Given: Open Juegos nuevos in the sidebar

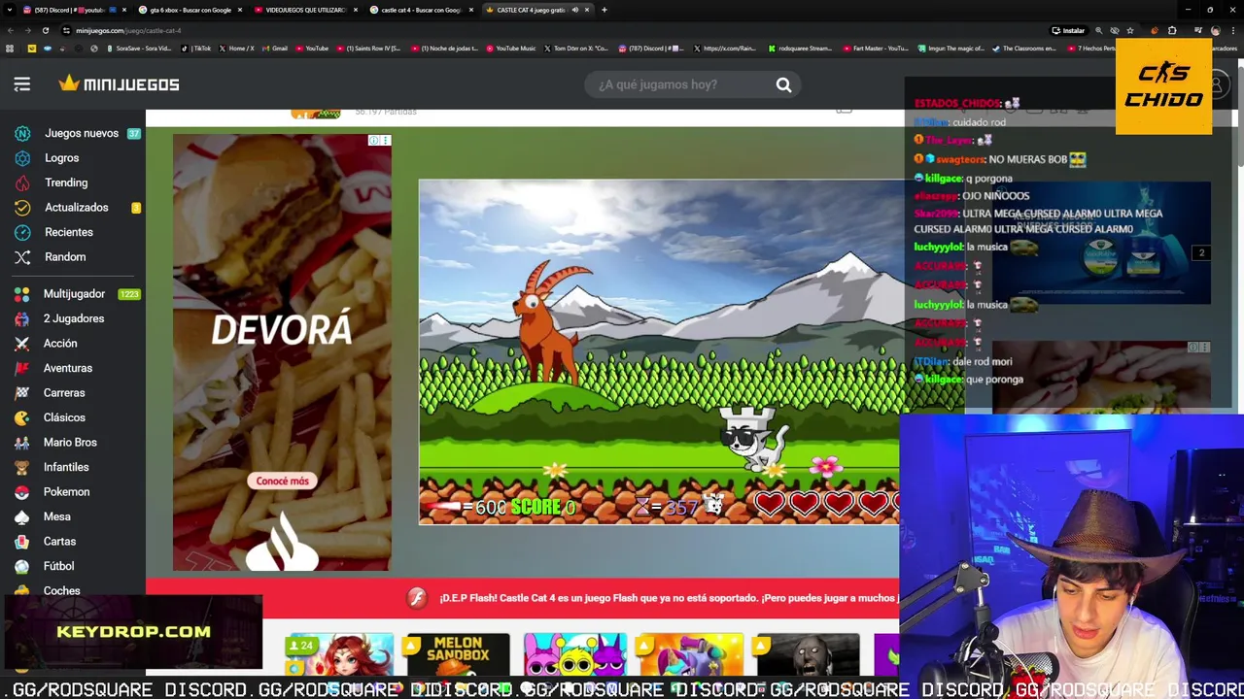Looking at the screenshot, I should 82,133.
